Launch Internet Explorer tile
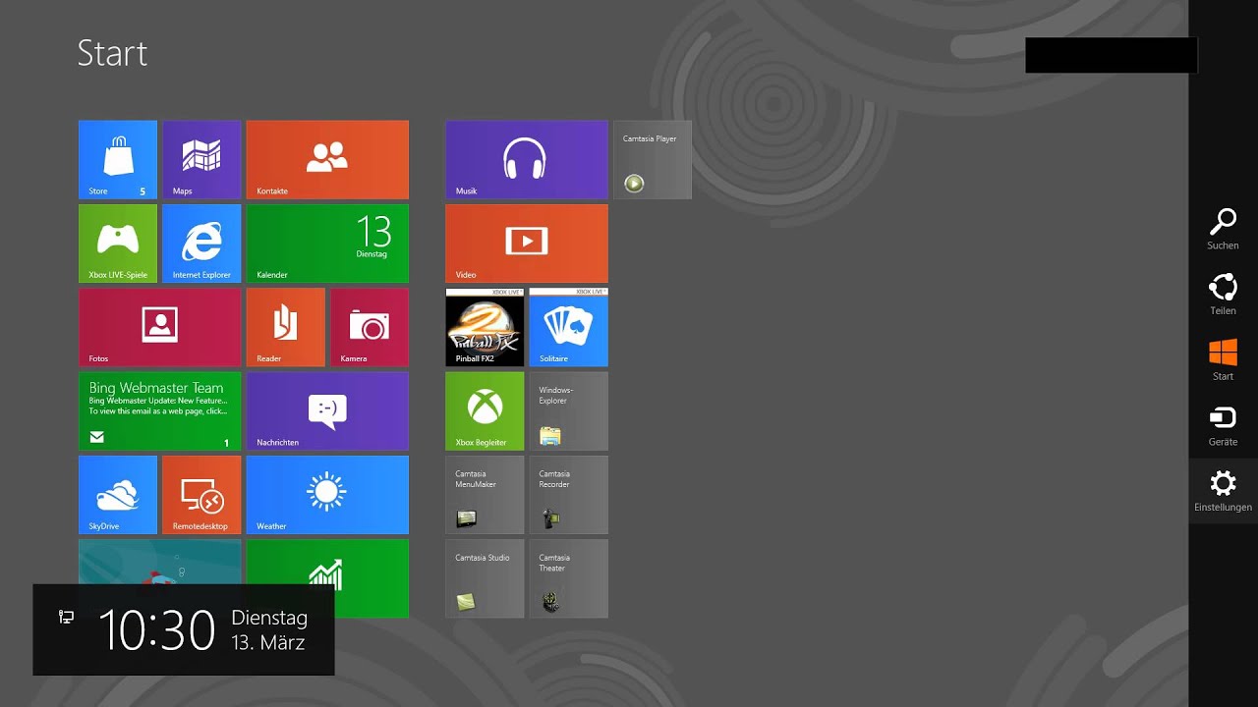Image resolution: width=1258 pixels, height=707 pixels. (x=201, y=244)
